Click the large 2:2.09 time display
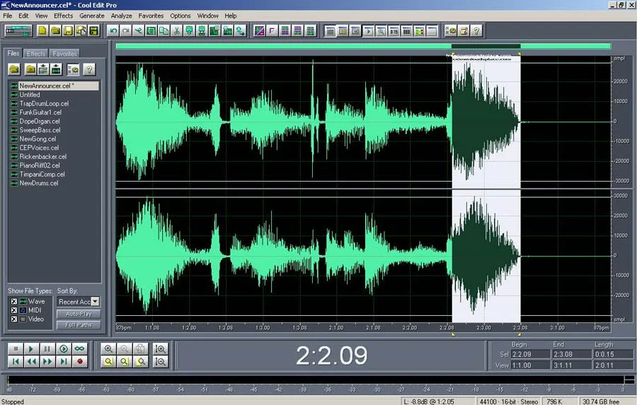637x405 pixels. pyautogui.click(x=331, y=356)
